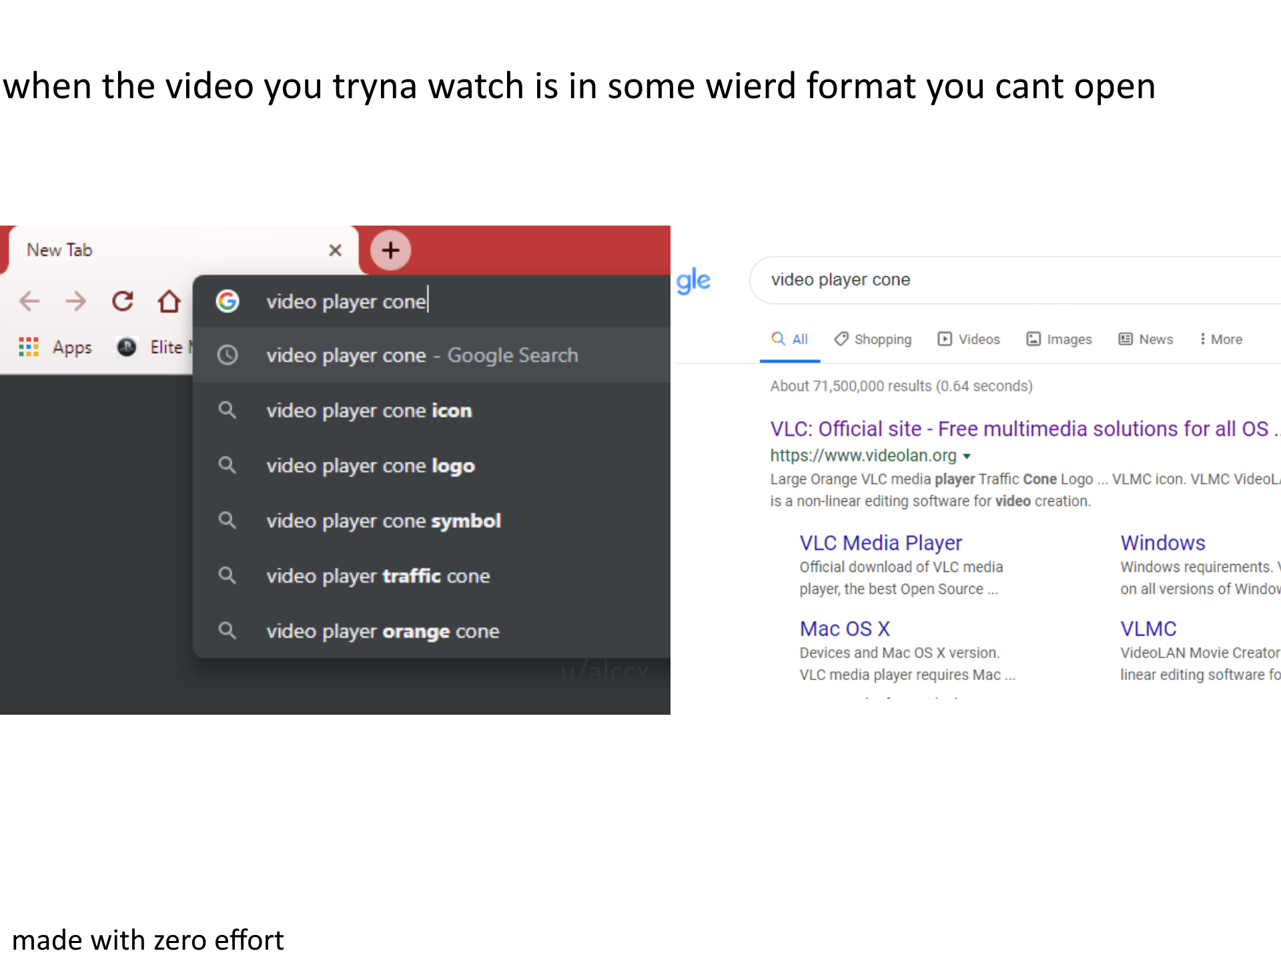Click the forward navigation arrow
1281x961 pixels.
pyautogui.click(x=76, y=302)
